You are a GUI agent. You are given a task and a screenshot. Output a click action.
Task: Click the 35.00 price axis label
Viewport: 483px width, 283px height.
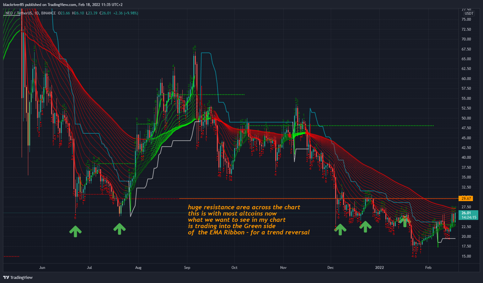point(466,177)
